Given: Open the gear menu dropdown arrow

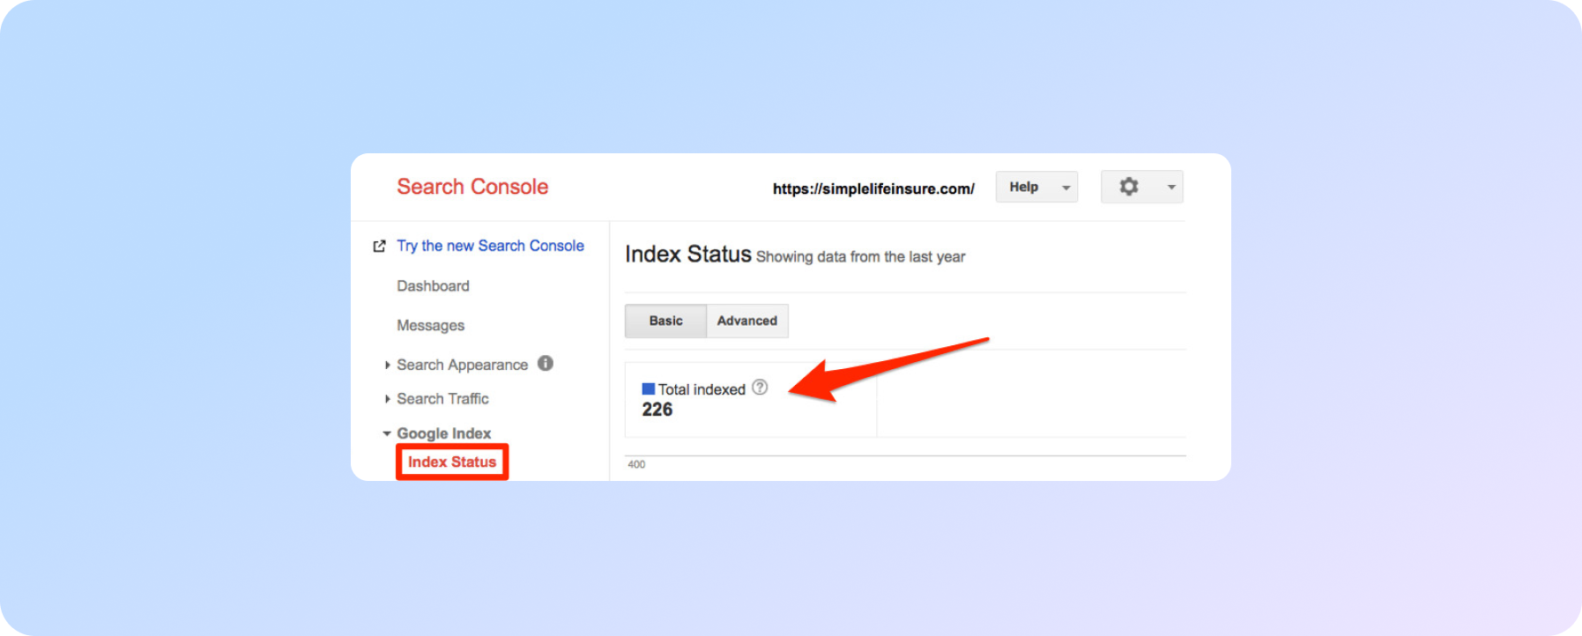Looking at the screenshot, I should (x=1171, y=188).
